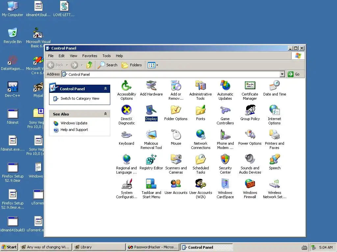Click the Address bar field
Image resolution: width=337 pixels, height=252 pixels.
click(171, 74)
